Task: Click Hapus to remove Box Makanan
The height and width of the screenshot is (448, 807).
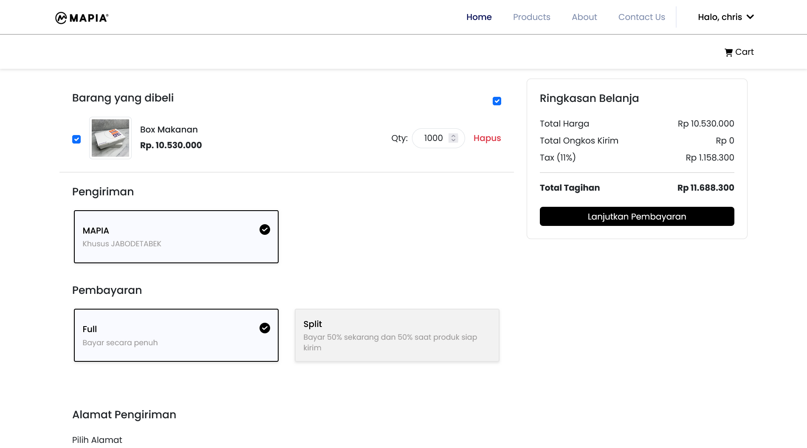Action: click(x=487, y=138)
